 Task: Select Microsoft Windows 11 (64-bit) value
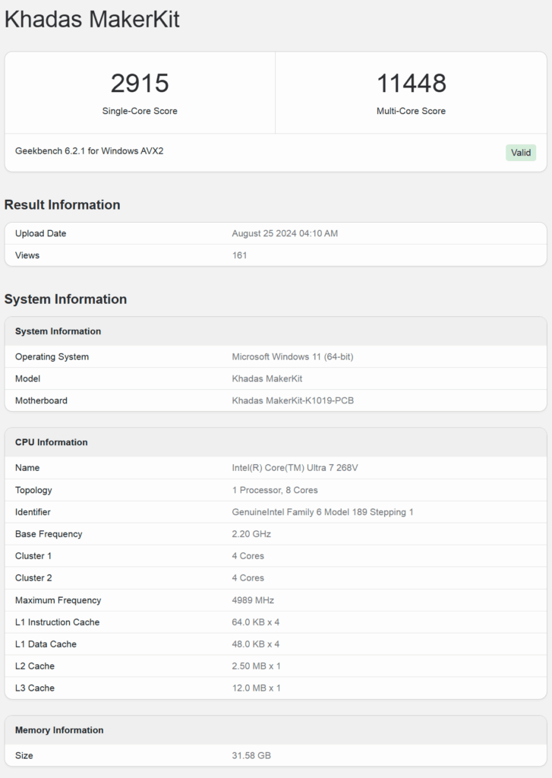tap(292, 357)
